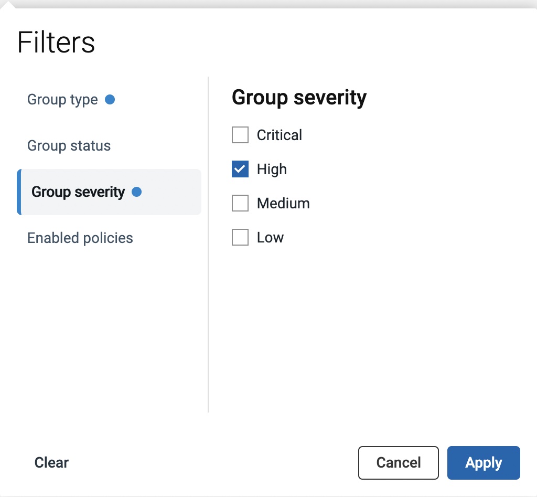Click the Critical label text
537x497 pixels.
click(x=279, y=135)
